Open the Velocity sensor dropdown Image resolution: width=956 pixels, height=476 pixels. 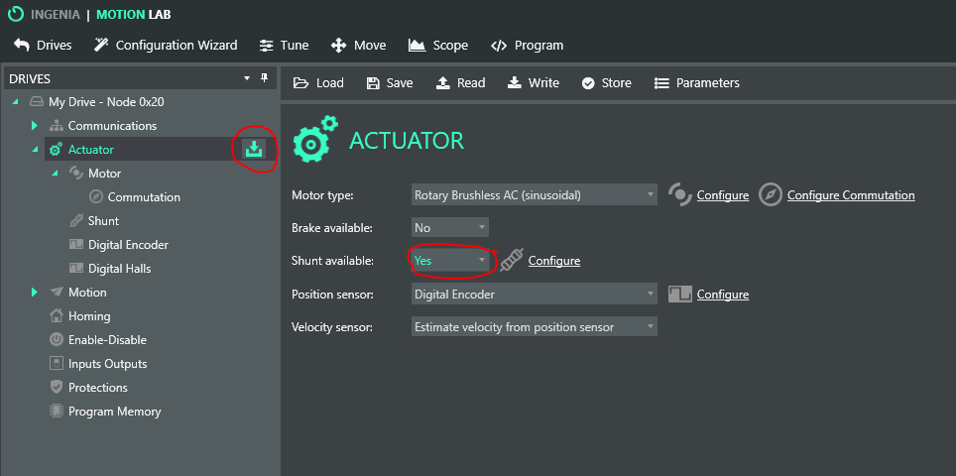(534, 327)
